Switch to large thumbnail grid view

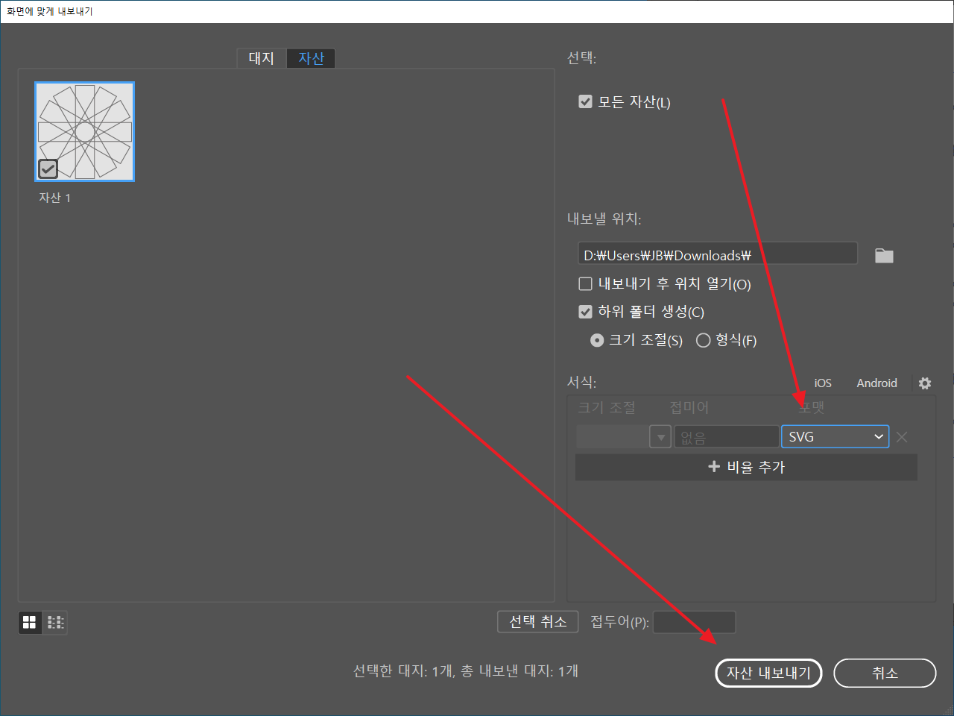tap(30, 622)
